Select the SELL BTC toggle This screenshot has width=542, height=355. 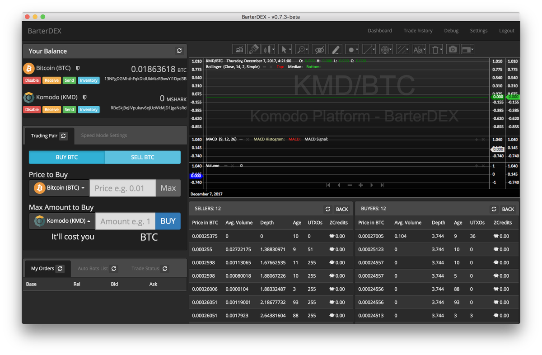pyautogui.click(x=143, y=157)
